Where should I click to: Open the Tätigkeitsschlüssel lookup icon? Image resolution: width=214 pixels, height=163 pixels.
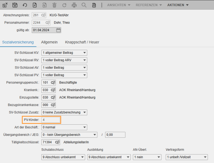pos(57,142)
